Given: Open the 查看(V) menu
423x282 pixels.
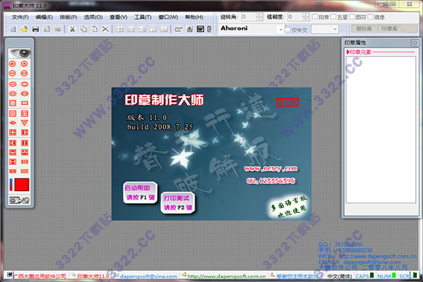Looking at the screenshot, I should coord(118,17).
